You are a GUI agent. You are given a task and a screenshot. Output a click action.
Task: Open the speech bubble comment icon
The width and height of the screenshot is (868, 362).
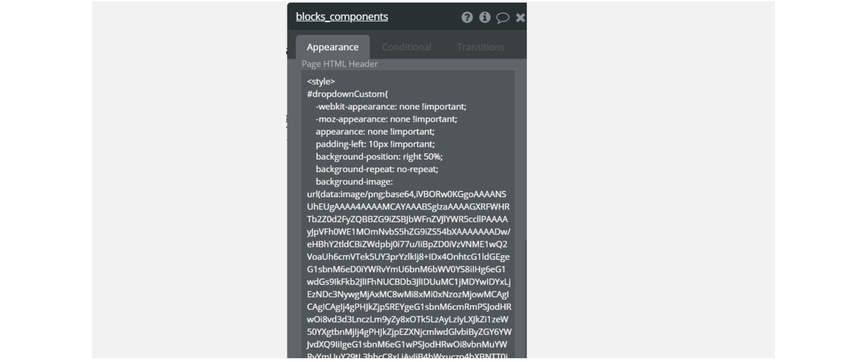pyautogui.click(x=502, y=18)
